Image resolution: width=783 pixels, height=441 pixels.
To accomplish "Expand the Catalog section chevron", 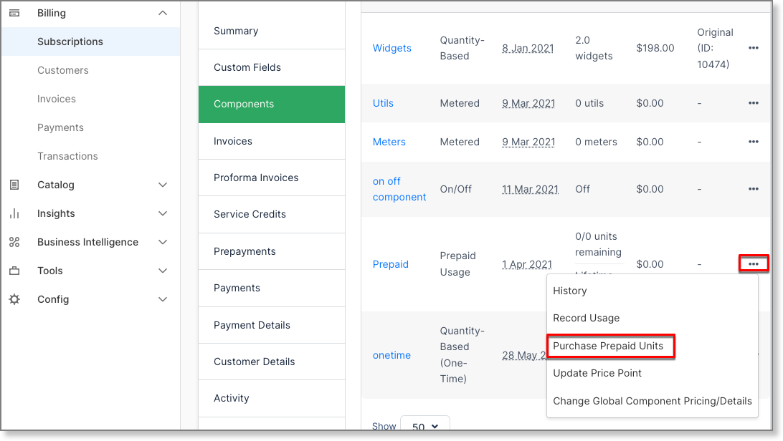I will click(x=163, y=185).
